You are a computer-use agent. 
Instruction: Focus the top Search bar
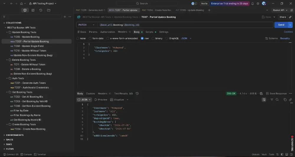147,4
